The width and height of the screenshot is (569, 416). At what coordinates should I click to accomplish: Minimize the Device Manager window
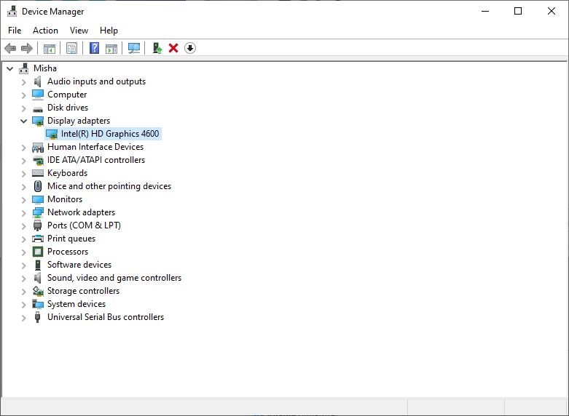point(485,11)
